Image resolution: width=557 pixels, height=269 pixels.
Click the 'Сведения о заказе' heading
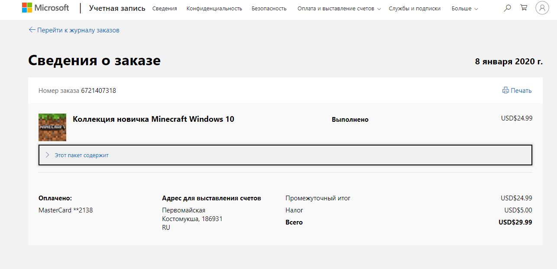pyautogui.click(x=94, y=60)
